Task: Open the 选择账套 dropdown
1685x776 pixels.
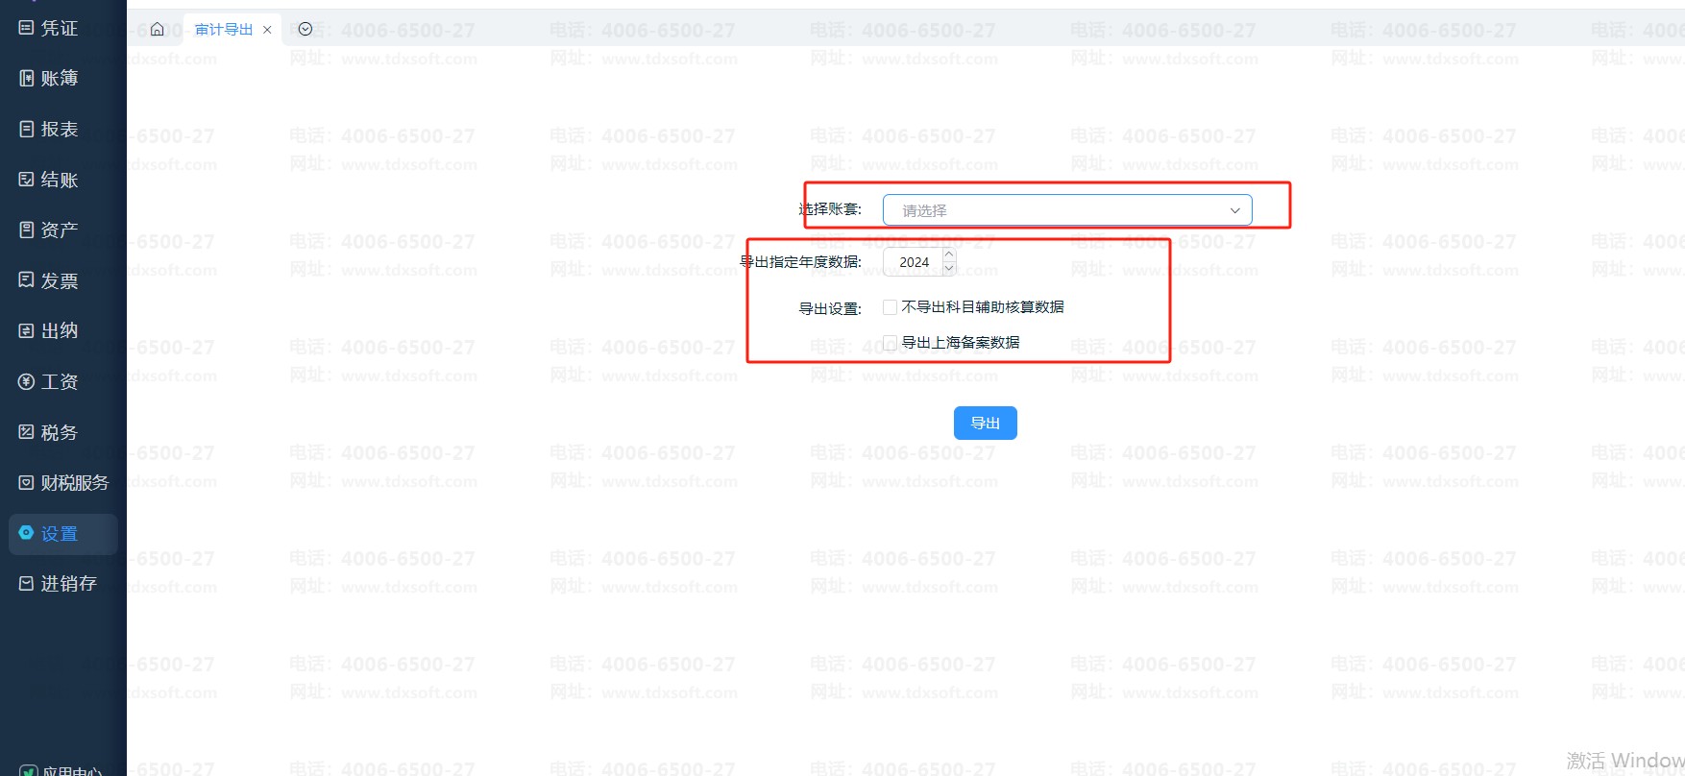Action: [x=1066, y=210]
